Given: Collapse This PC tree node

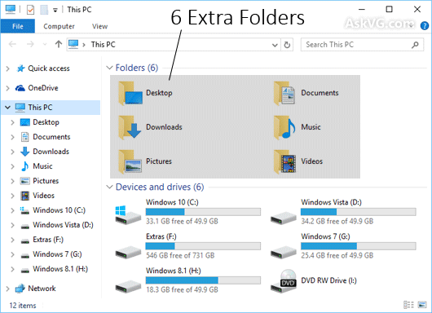Looking at the screenshot, I should pyautogui.click(x=7, y=108).
